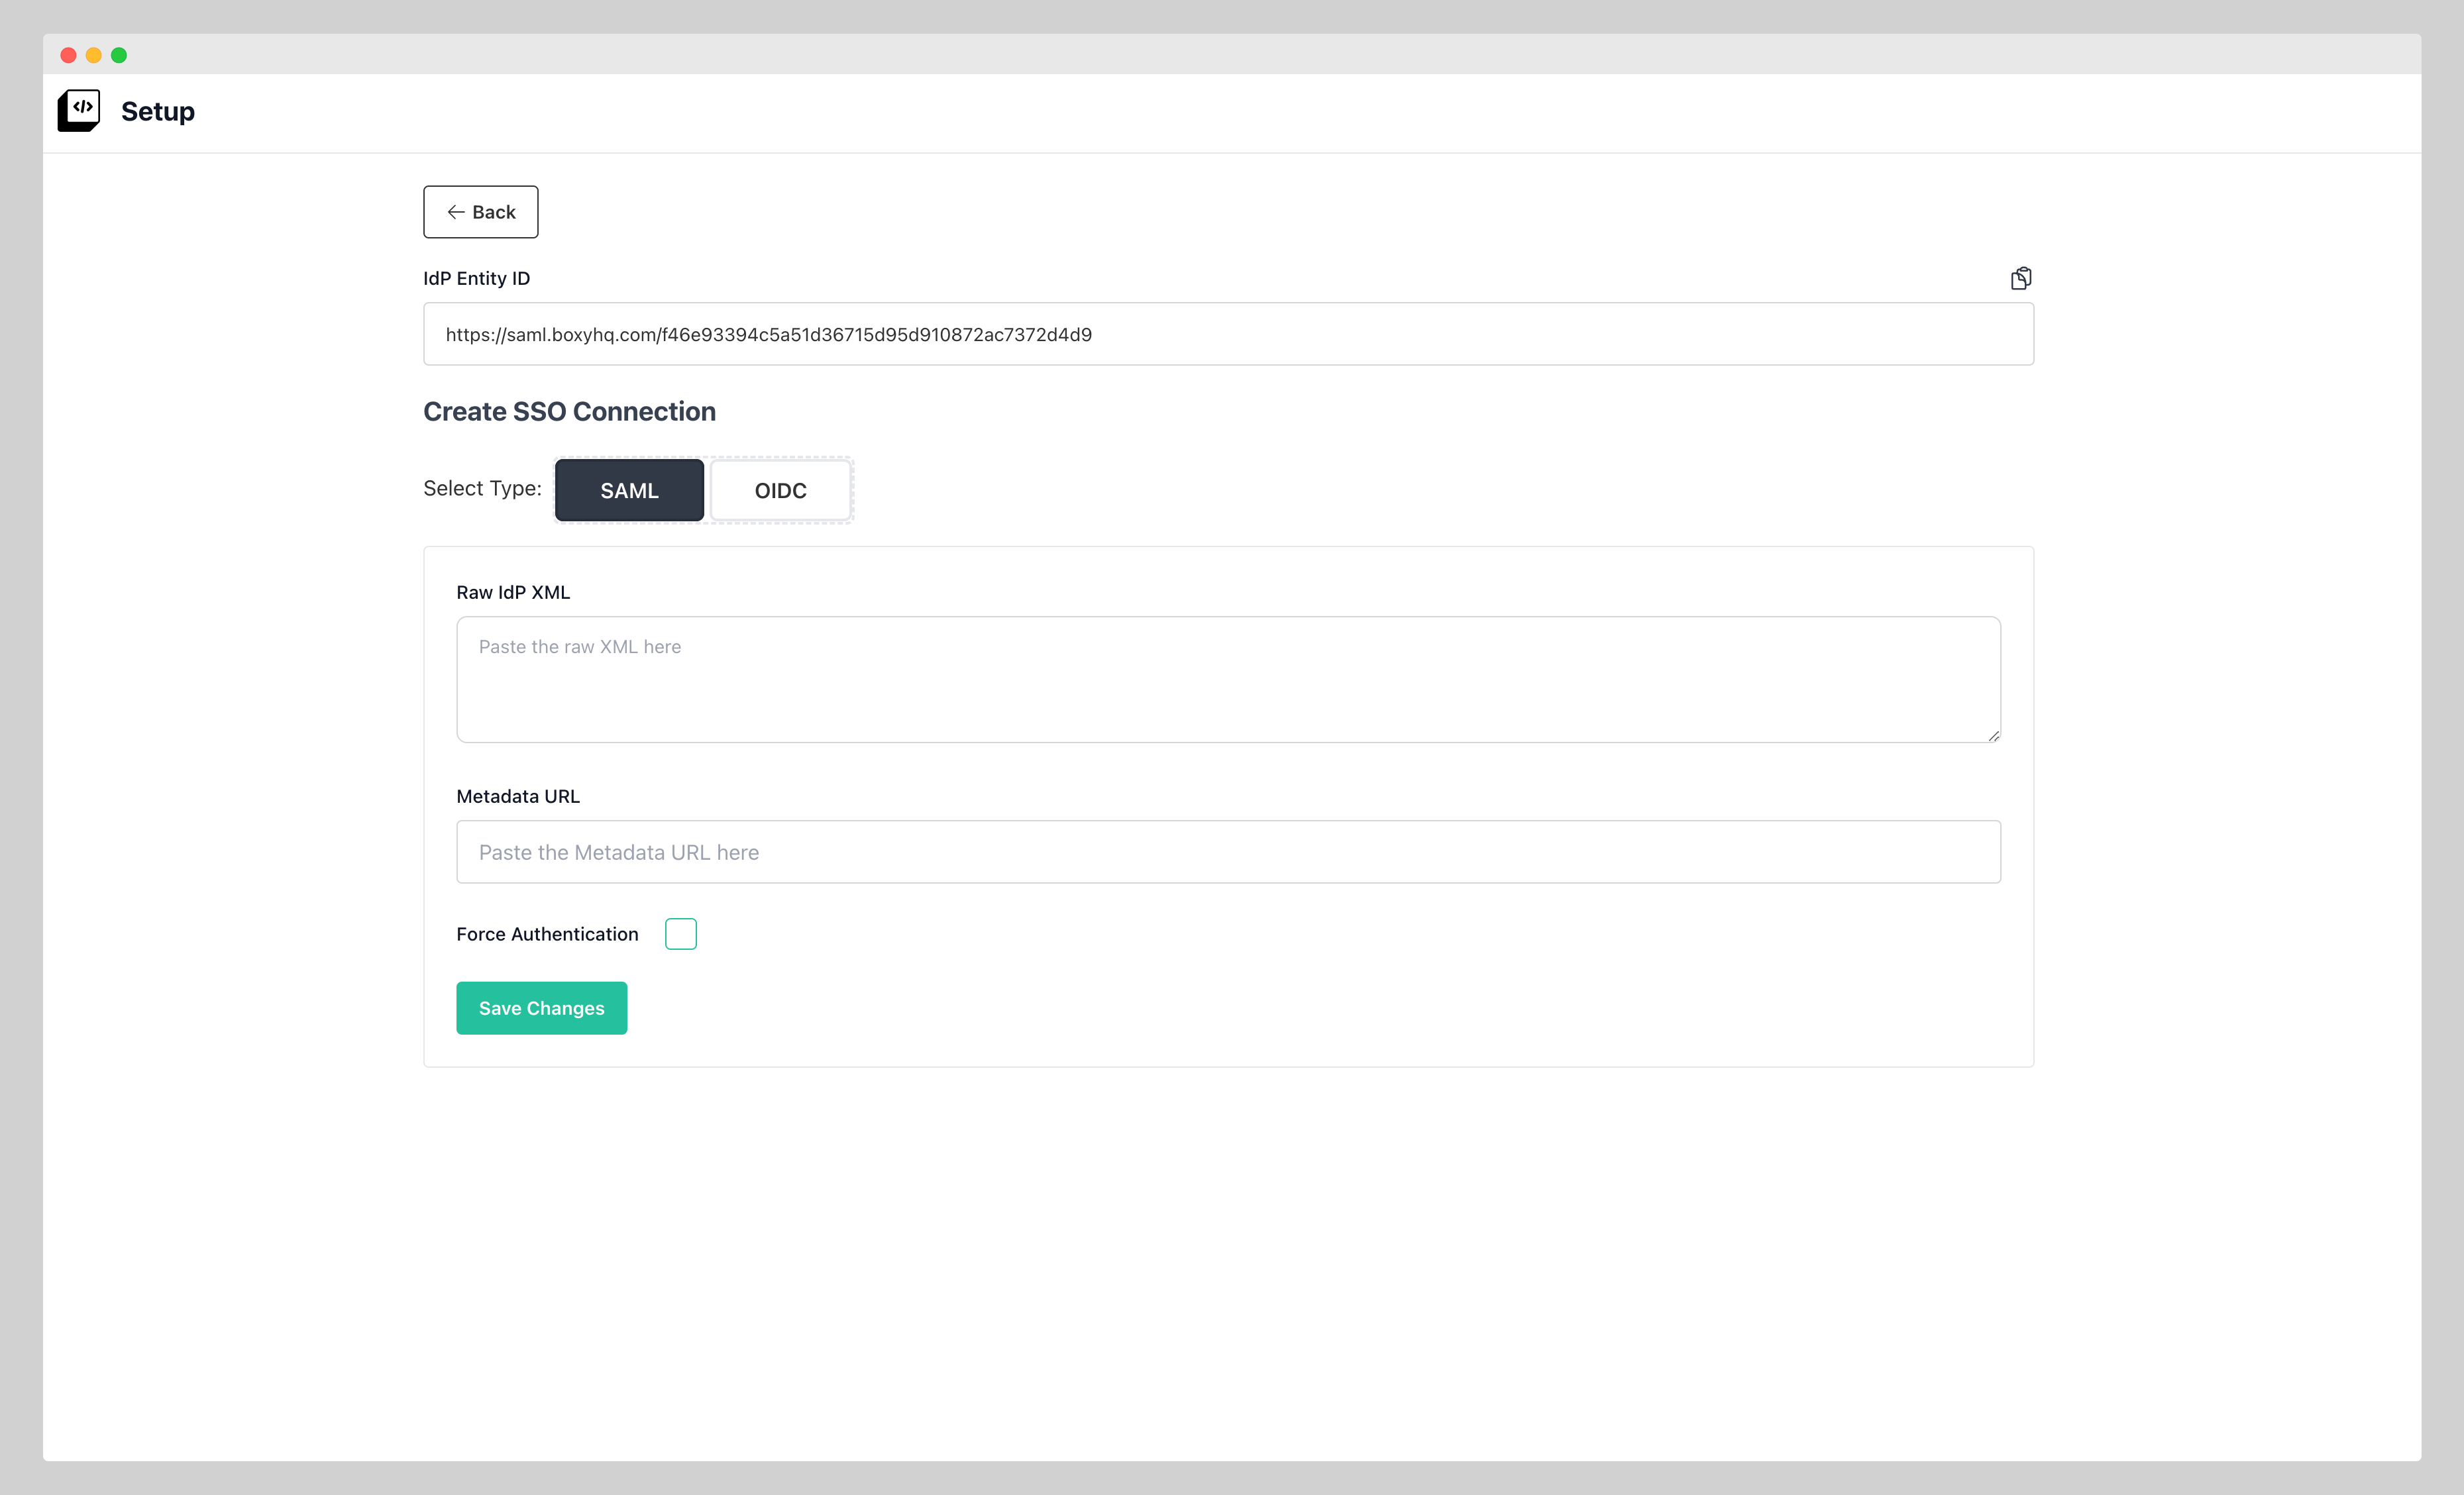Click the Setup title in the header
Screen dimensions: 2464x1495
tap(157, 111)
